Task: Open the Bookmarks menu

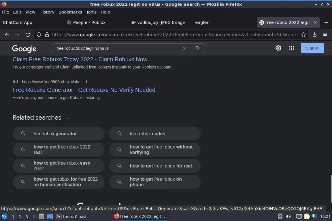Action: click(70, 12)
